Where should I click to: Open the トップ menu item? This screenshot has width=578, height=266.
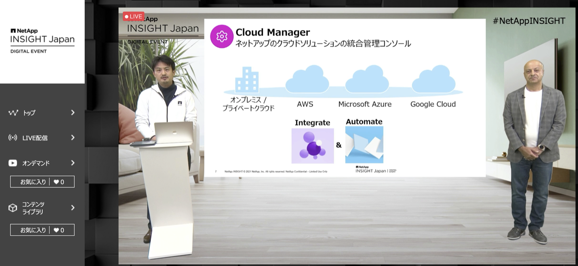tap(42, 113)
